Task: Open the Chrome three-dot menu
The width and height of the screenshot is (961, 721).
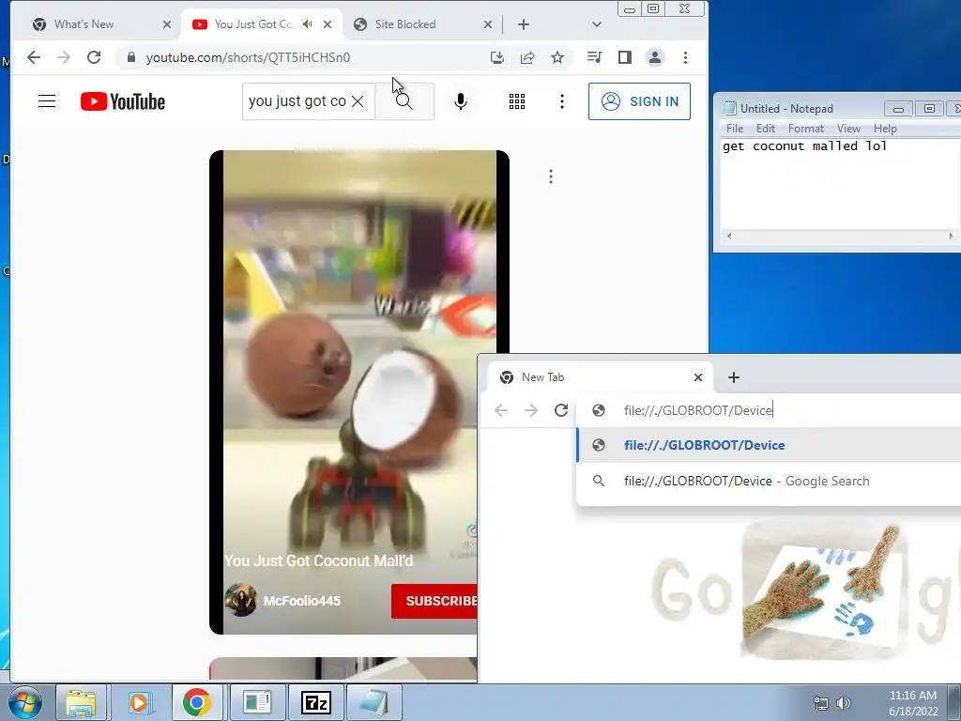Action: click(x=685, y=57)
